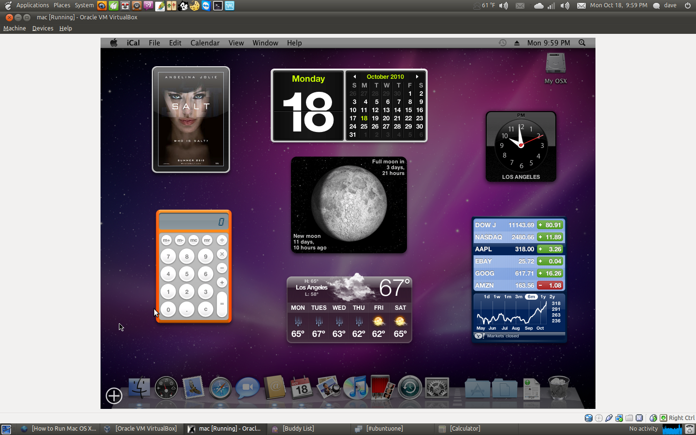Open the File menu in Mac menu bar
This screenshot has width=696, height=435.
154,43
